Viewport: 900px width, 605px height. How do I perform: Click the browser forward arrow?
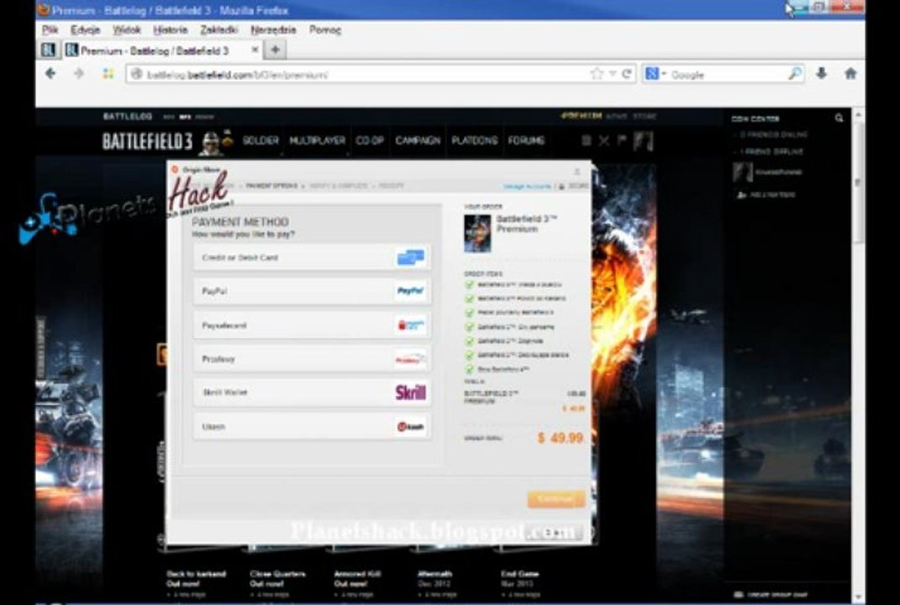coord(79,73)
